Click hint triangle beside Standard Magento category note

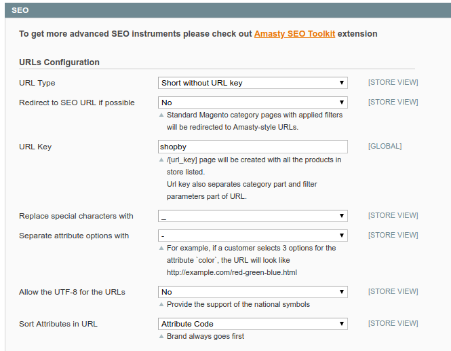coord(161,115)
